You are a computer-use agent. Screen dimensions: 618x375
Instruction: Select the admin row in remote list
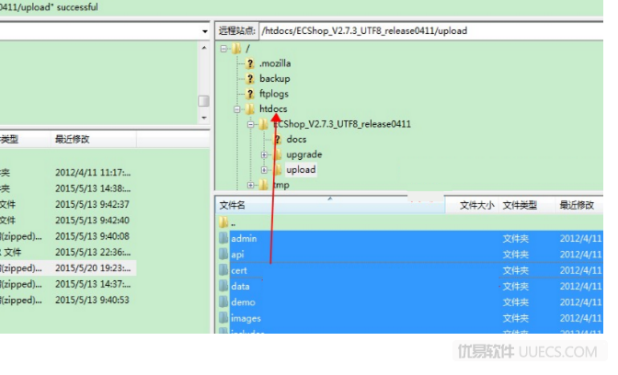[x=410, y=238]
